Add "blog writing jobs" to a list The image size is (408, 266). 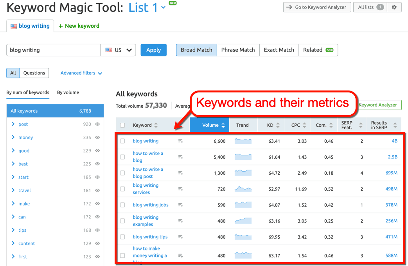[181, 204]
